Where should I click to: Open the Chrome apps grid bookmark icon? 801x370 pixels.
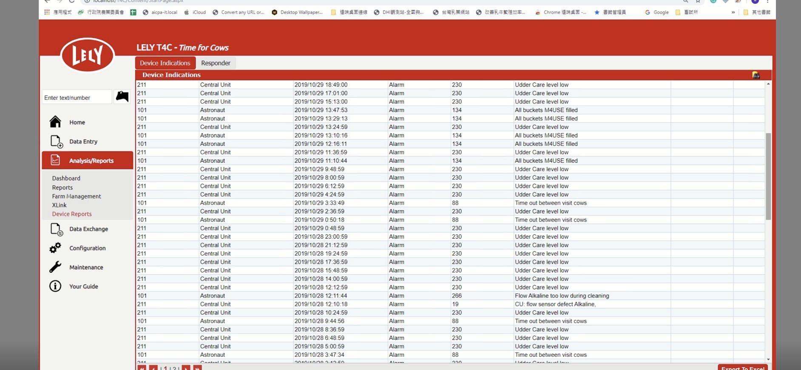(x=47, y=12)
